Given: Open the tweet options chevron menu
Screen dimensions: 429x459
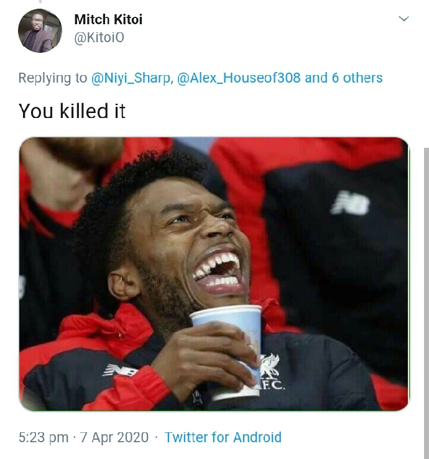Looking at the screenshot, I should click(404, 19).
